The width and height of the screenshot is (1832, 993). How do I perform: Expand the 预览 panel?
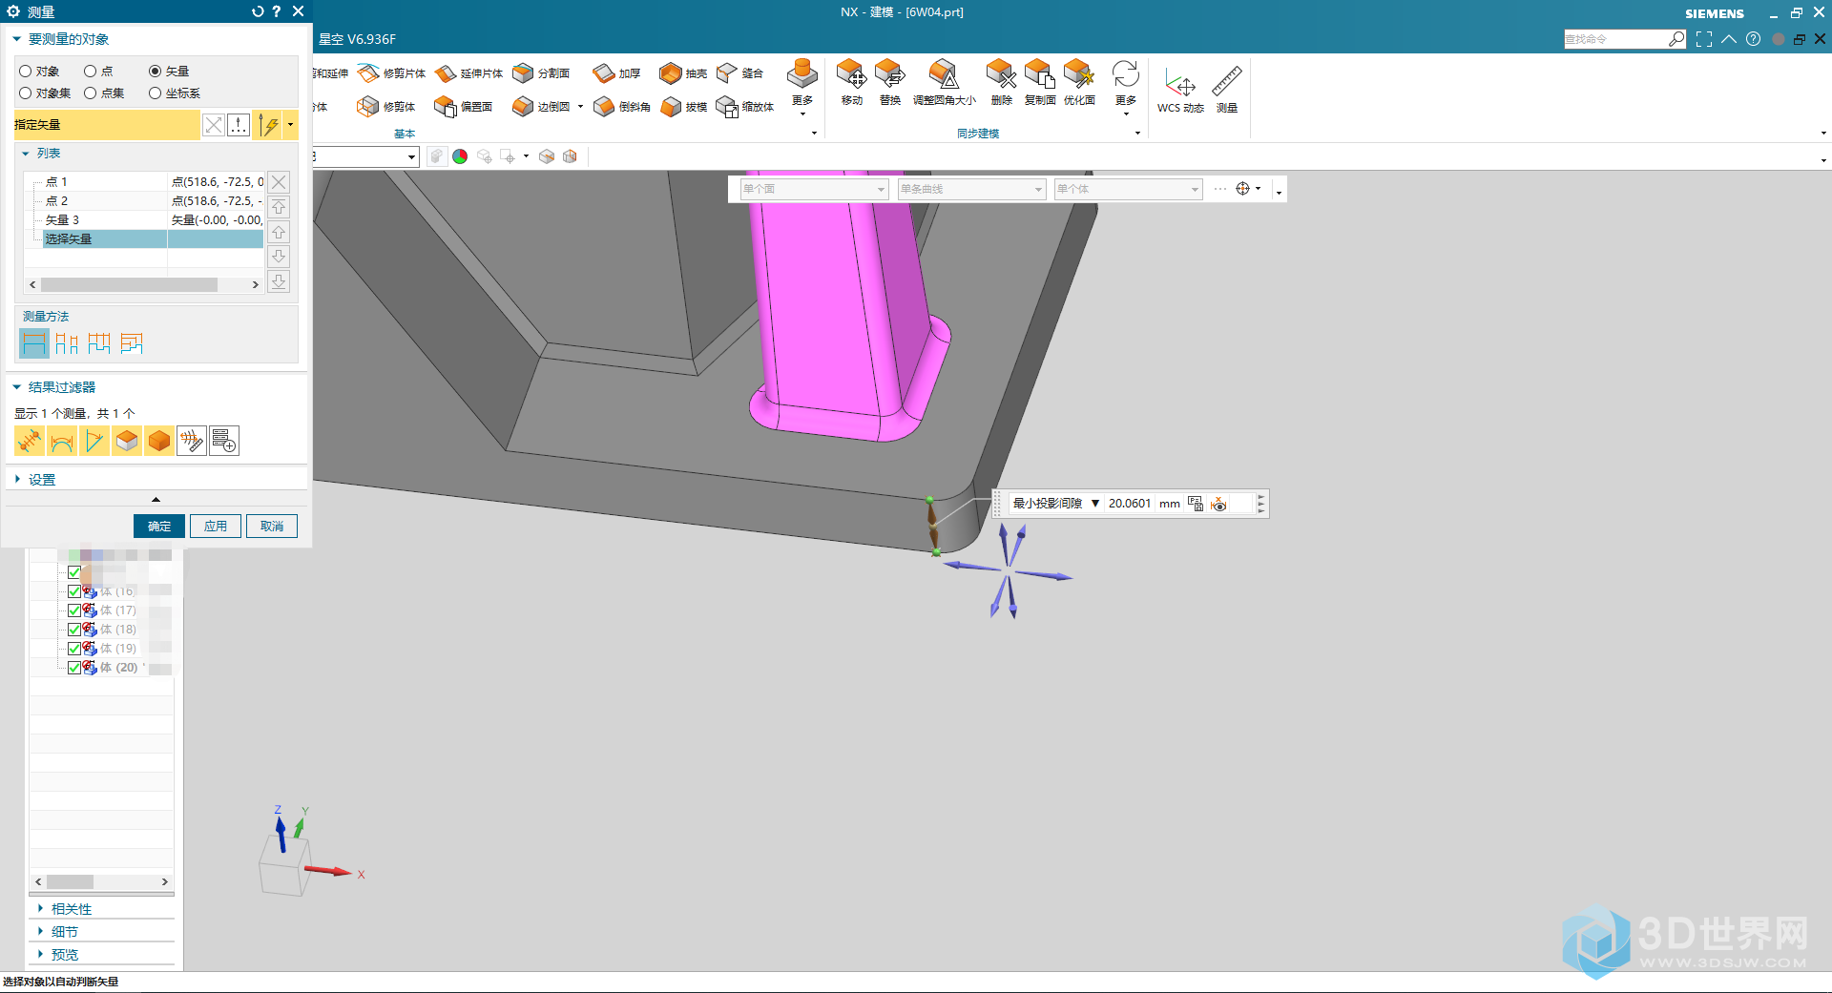click(x=40, y=955)
